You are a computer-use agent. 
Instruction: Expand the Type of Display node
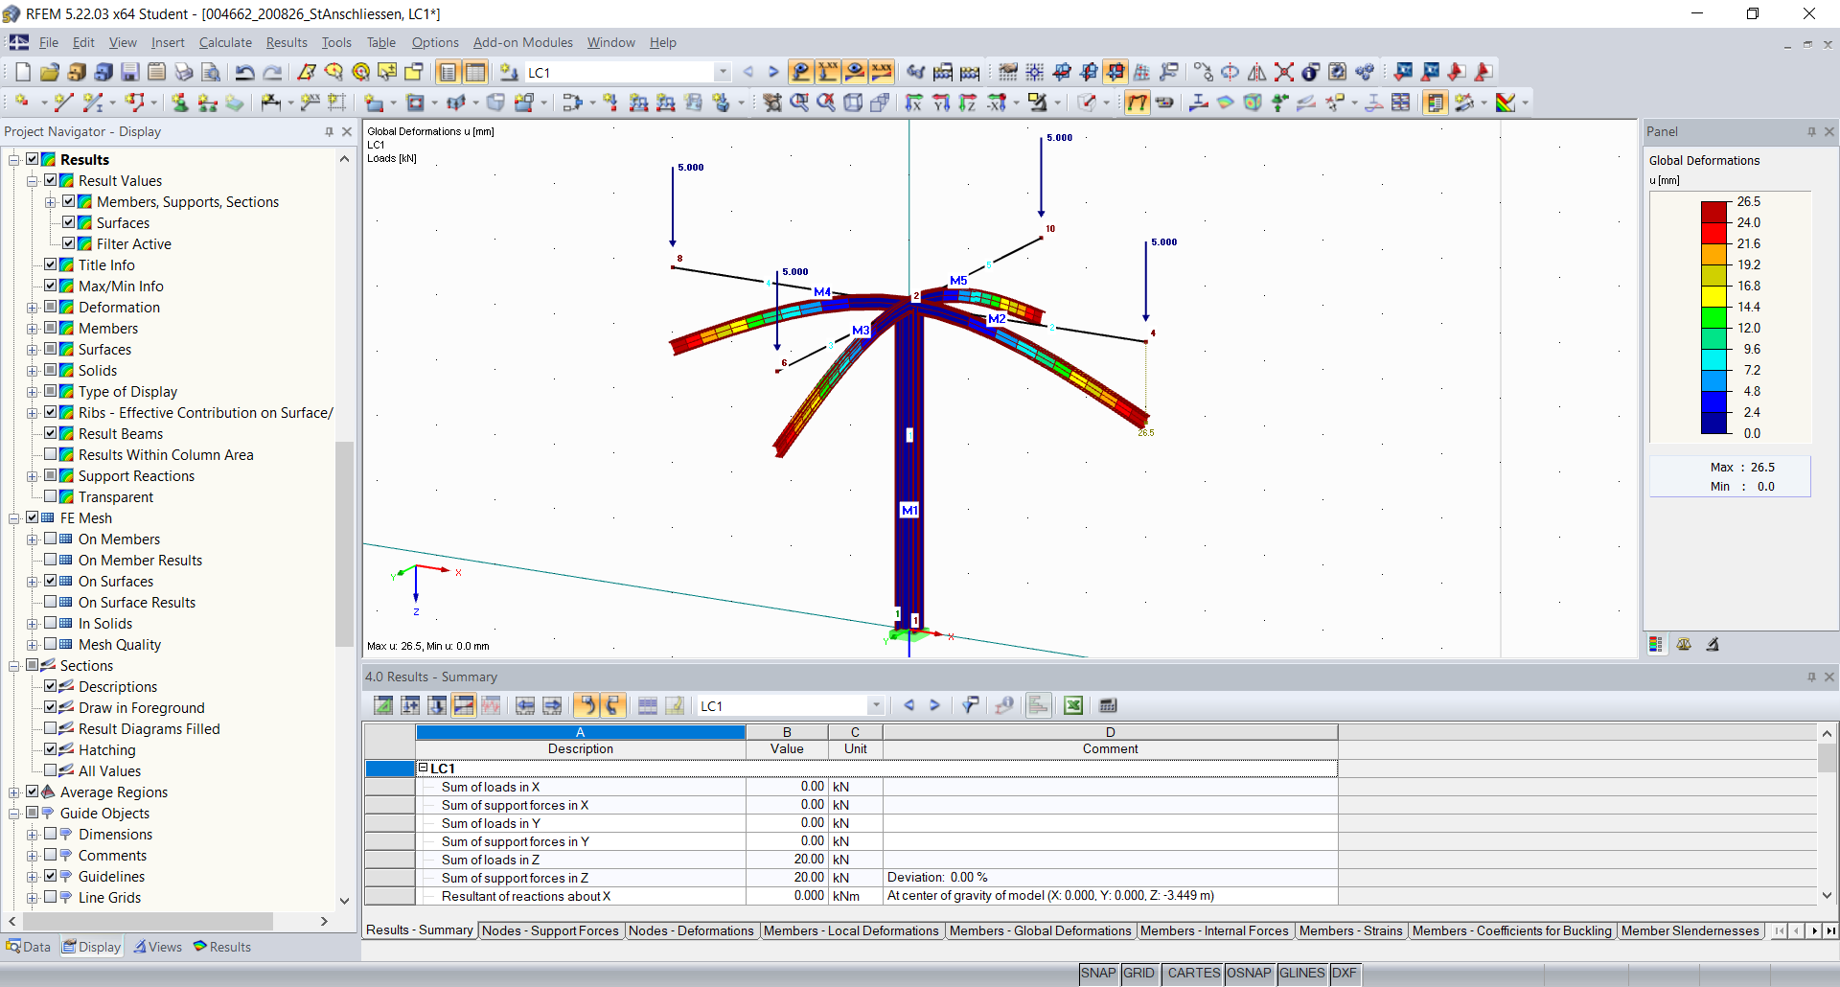click(32, 392)
